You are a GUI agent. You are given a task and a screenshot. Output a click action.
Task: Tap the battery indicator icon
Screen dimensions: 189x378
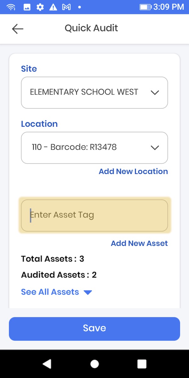(145, 7)
